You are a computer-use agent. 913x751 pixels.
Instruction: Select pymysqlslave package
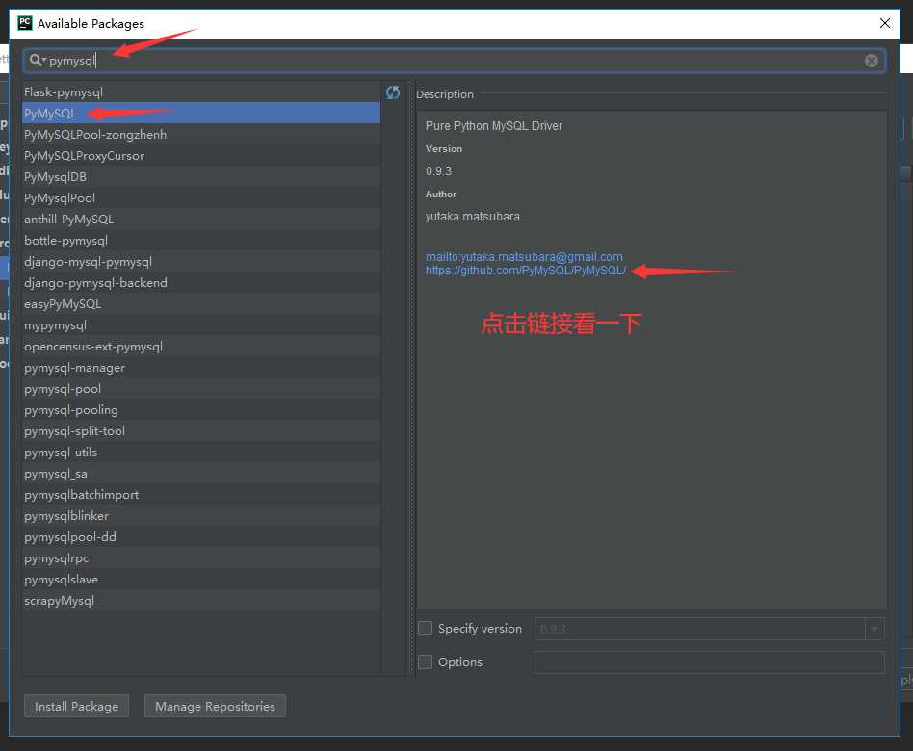(x=201, y=580)
